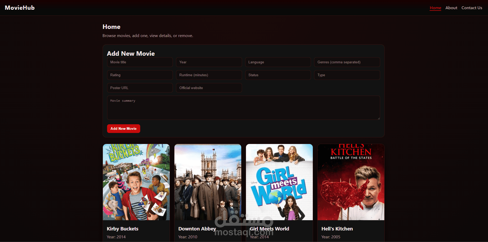Submit with the Add New Movie button

[x=124, y=129]
